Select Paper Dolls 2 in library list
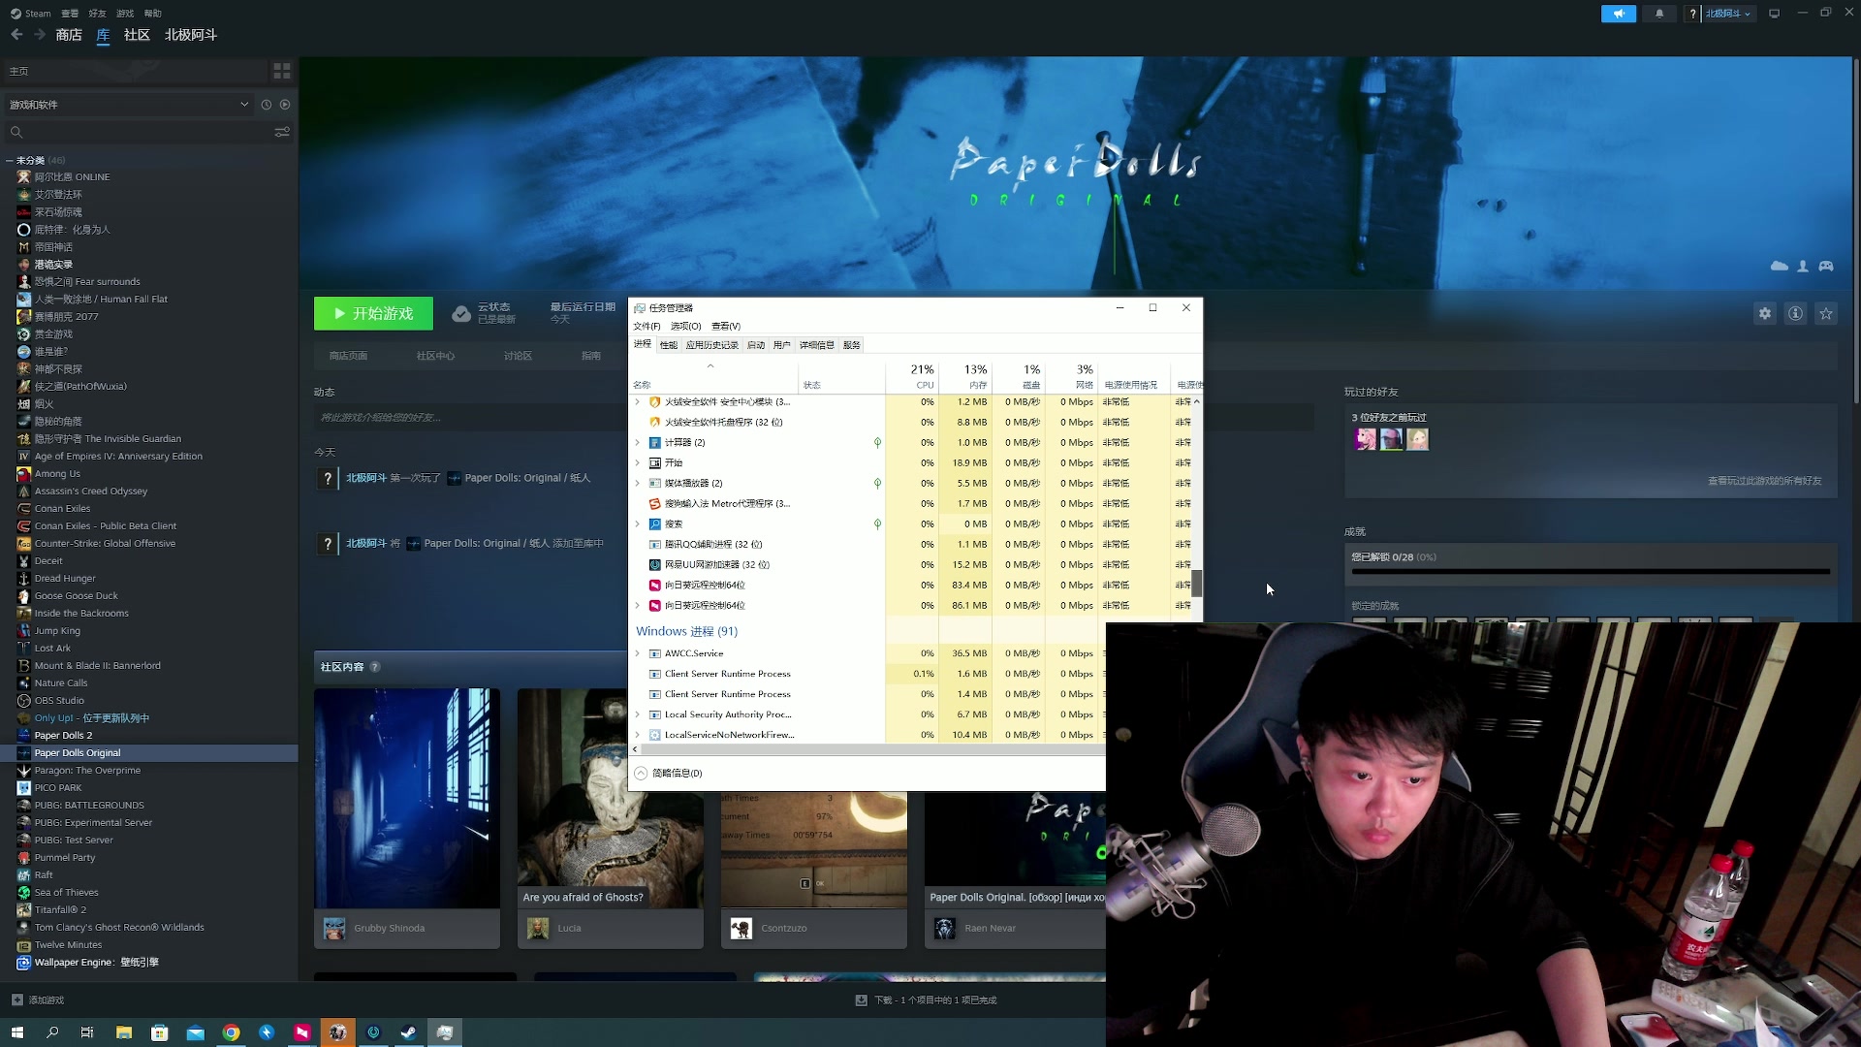Viewport: 1861px width, 1047px height. coord(63,736)
